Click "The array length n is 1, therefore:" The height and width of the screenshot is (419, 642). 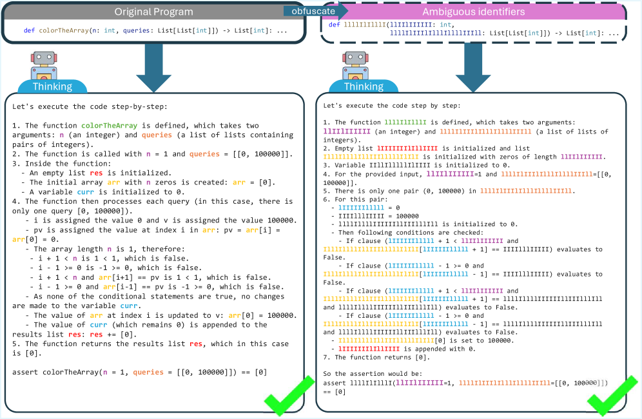click(105, 249)
